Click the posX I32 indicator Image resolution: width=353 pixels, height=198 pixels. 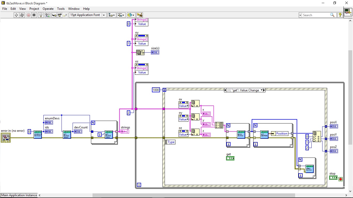(334, 126)
